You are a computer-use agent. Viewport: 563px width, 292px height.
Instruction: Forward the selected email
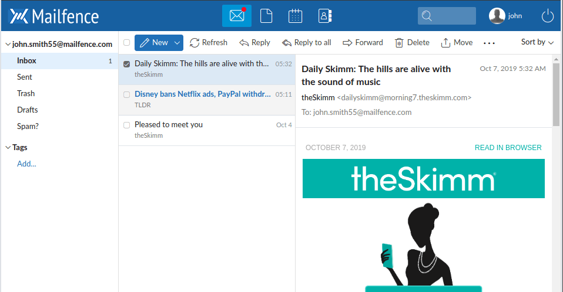tap(363, 43)
